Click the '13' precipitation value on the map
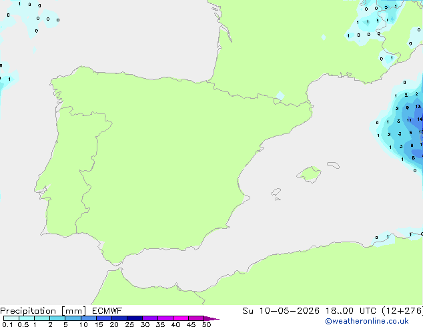This screenshot has height=327, width=423. [418, 107]
